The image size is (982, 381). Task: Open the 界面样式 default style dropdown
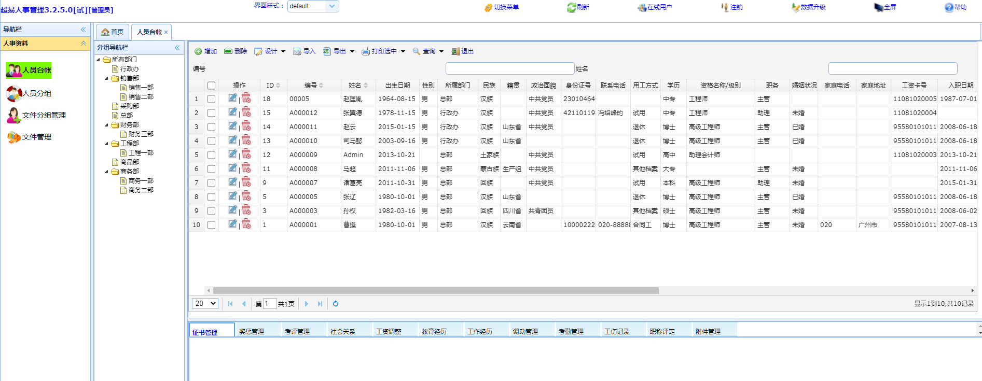[x=332, y=6]
